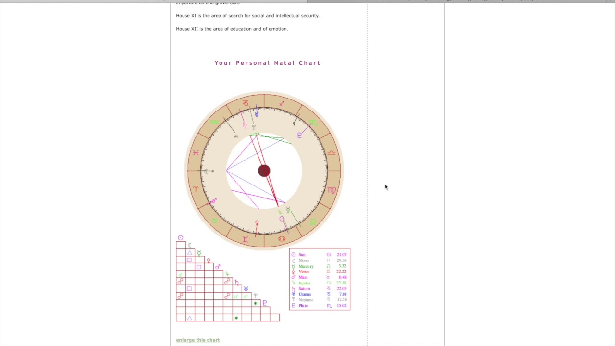Click the 'Jupiter 22.10' legend row
Viewport: 615px width, 346px height.
[x=320, y=283]
